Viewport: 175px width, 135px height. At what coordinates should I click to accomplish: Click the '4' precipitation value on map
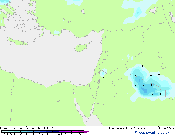pyautogui.click(x=144, y=85)
